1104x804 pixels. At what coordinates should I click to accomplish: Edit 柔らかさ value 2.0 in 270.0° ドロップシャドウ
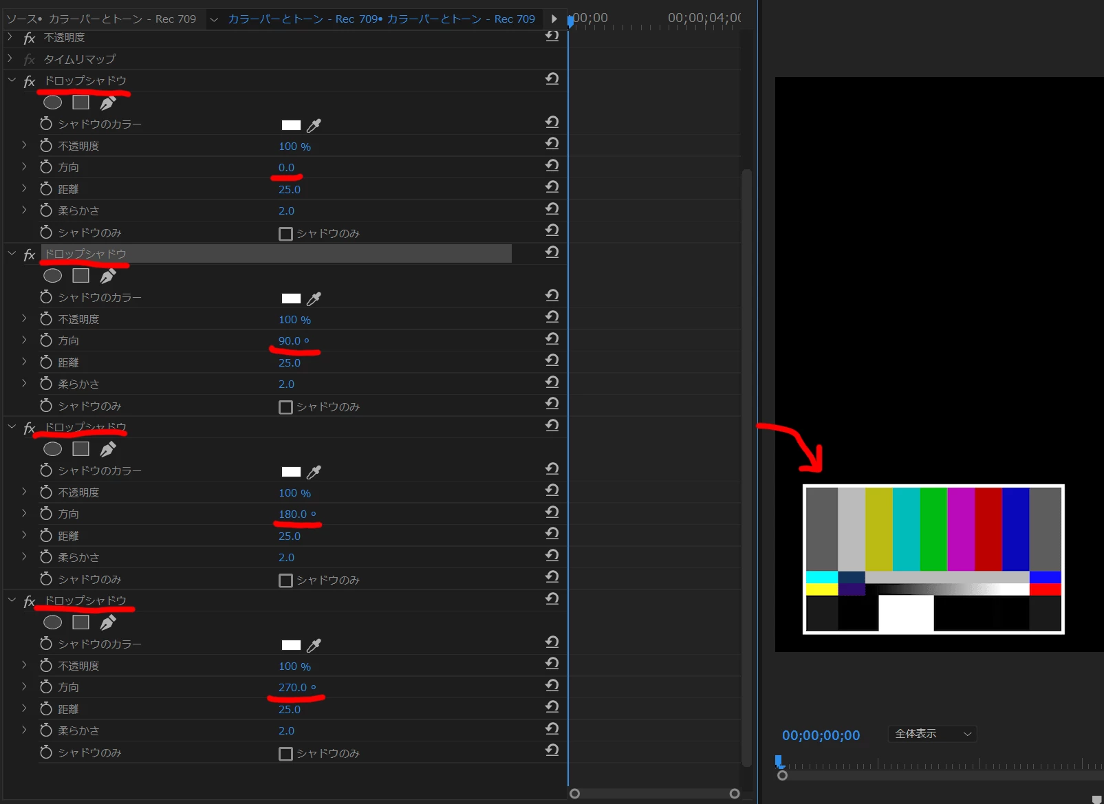pyautogui.click(x=286, y=731)
